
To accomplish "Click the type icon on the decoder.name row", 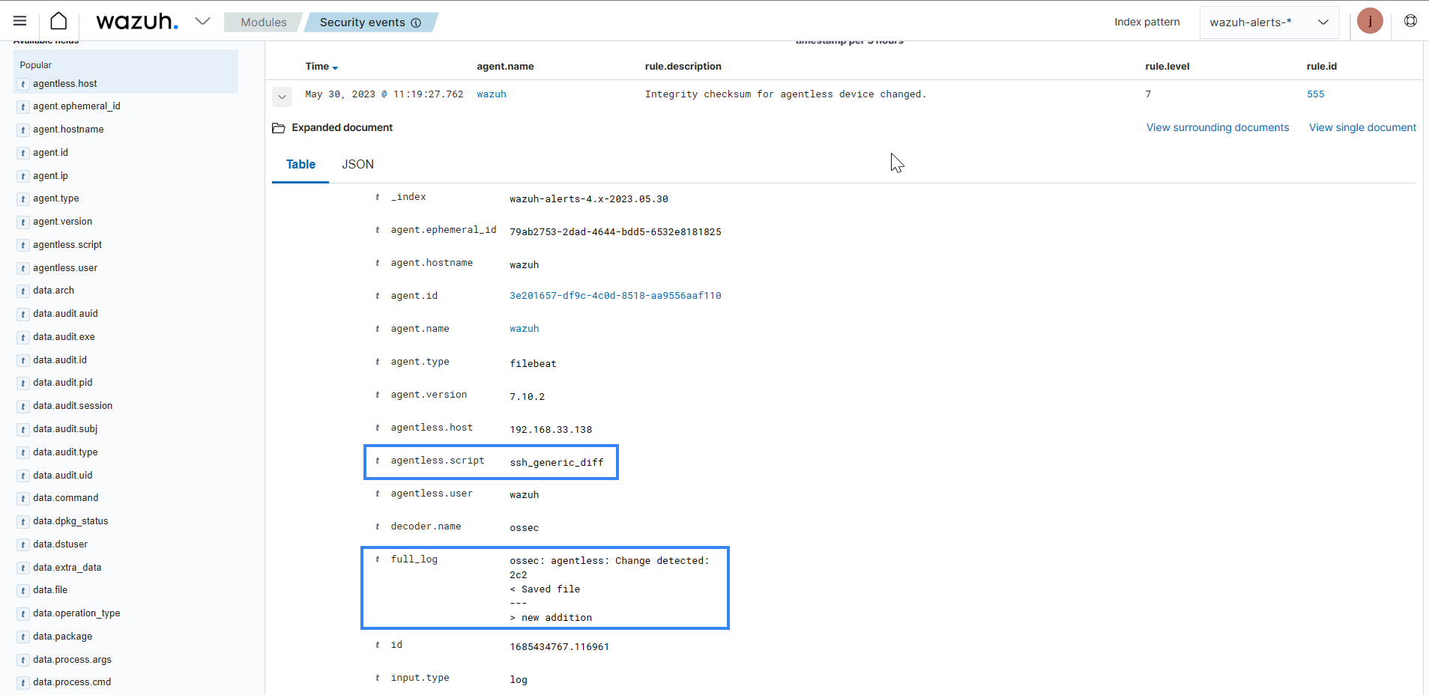I will click(377, 526).
